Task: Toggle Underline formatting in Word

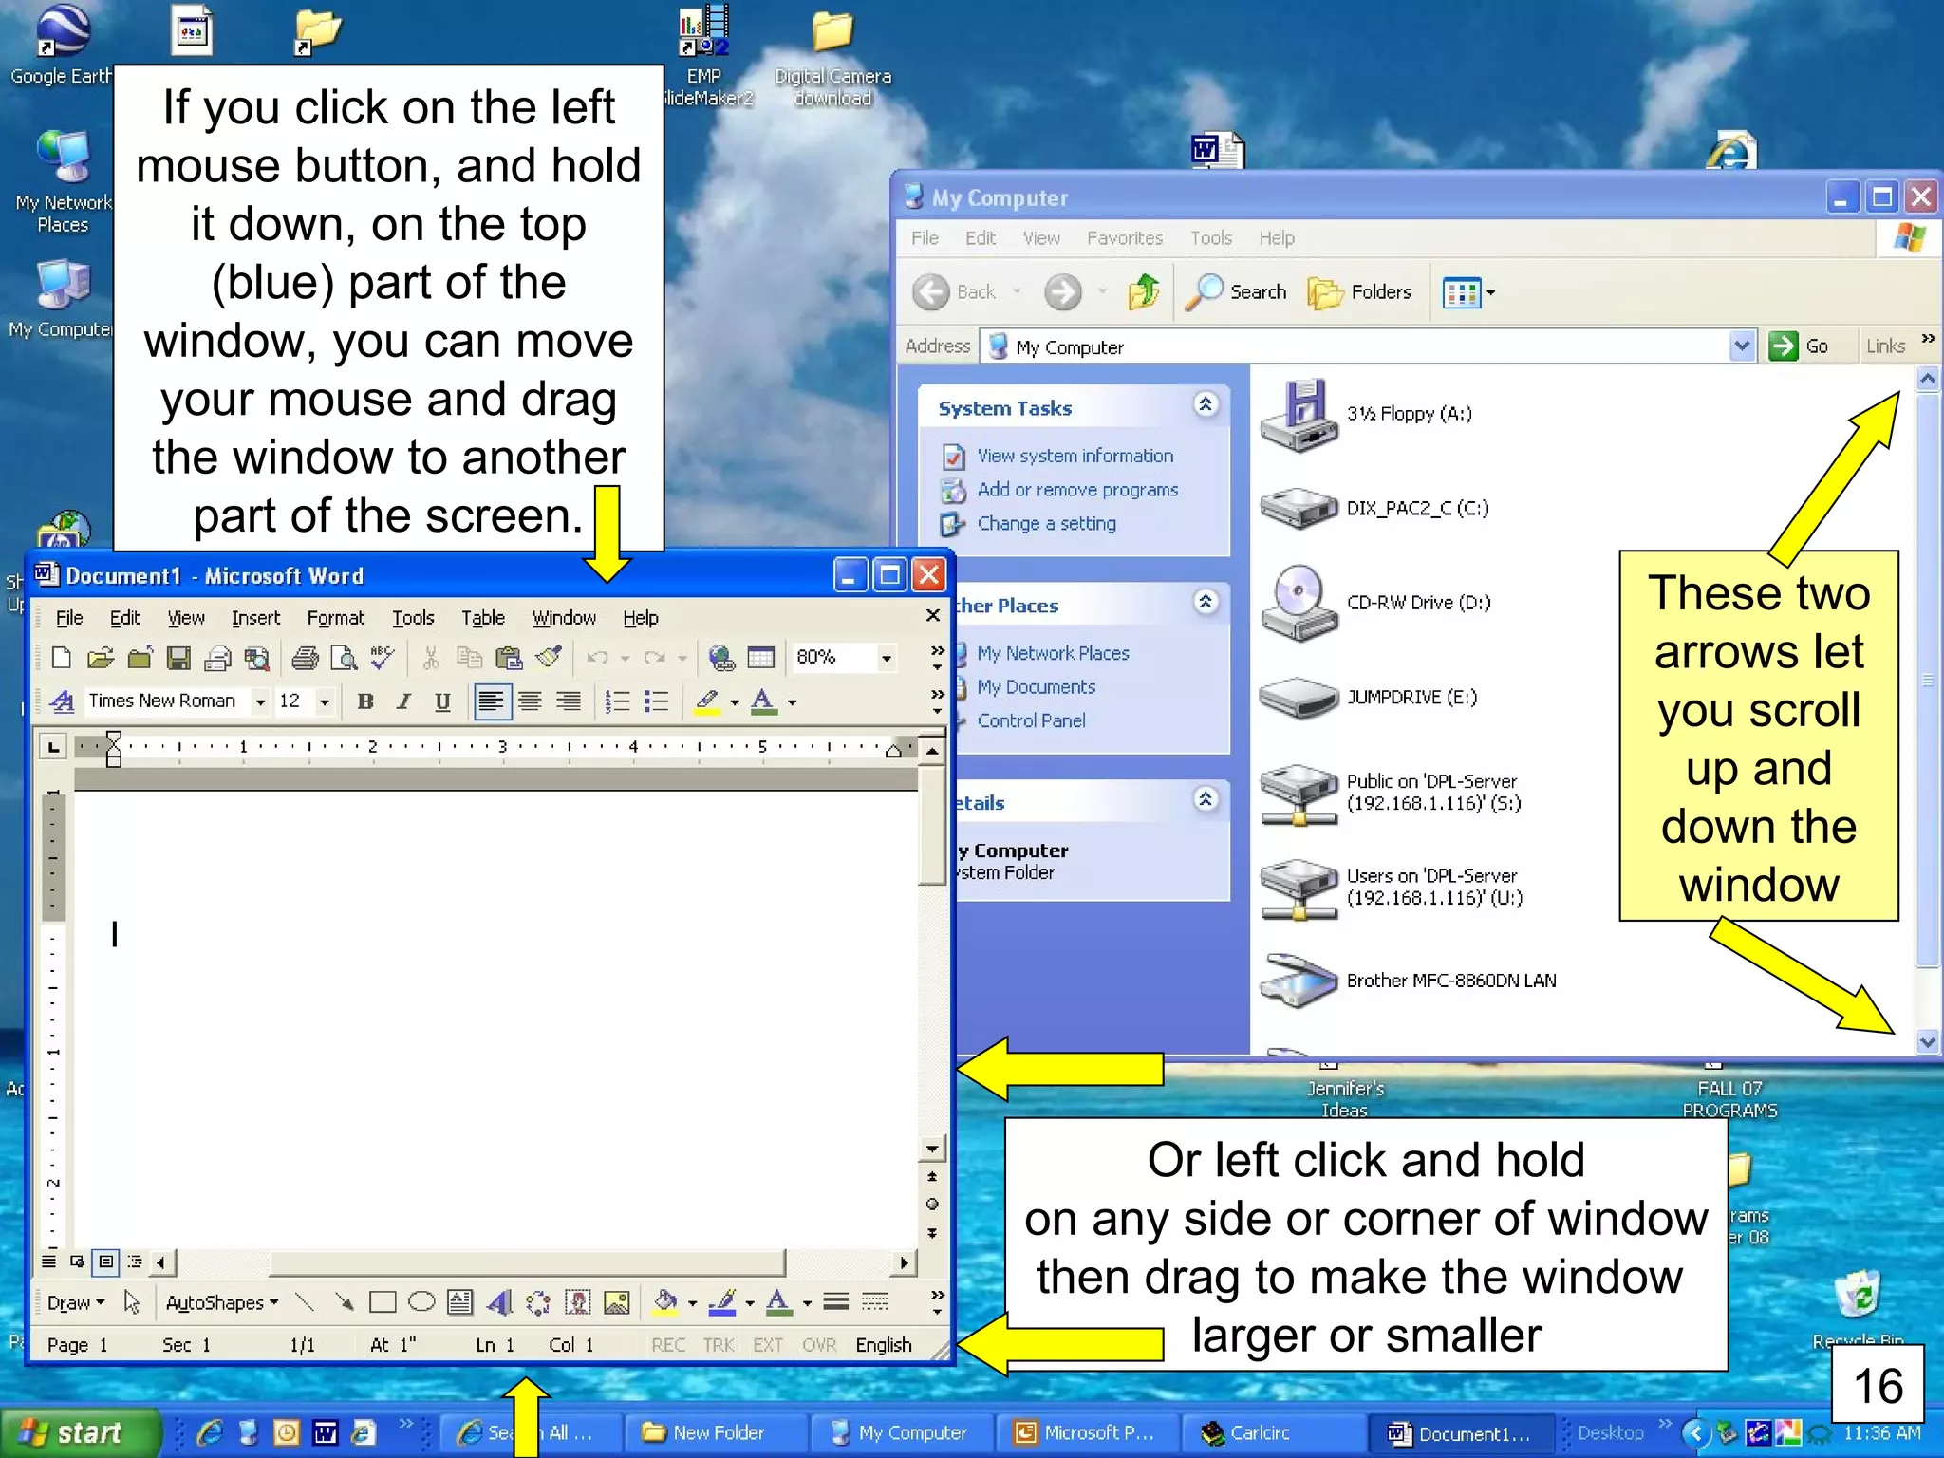Action: pos(442,701)
